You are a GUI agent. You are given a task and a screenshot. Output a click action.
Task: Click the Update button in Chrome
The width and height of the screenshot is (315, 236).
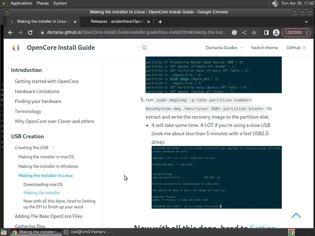pos(294,33)
